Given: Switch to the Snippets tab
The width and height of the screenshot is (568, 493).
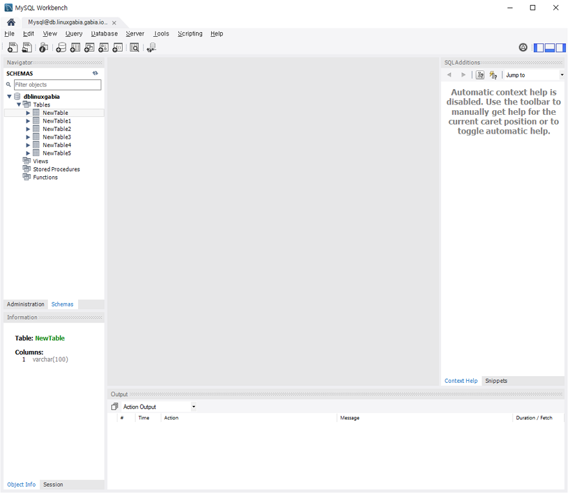Looking at the screenshot, I should click(x=496, y=381).
